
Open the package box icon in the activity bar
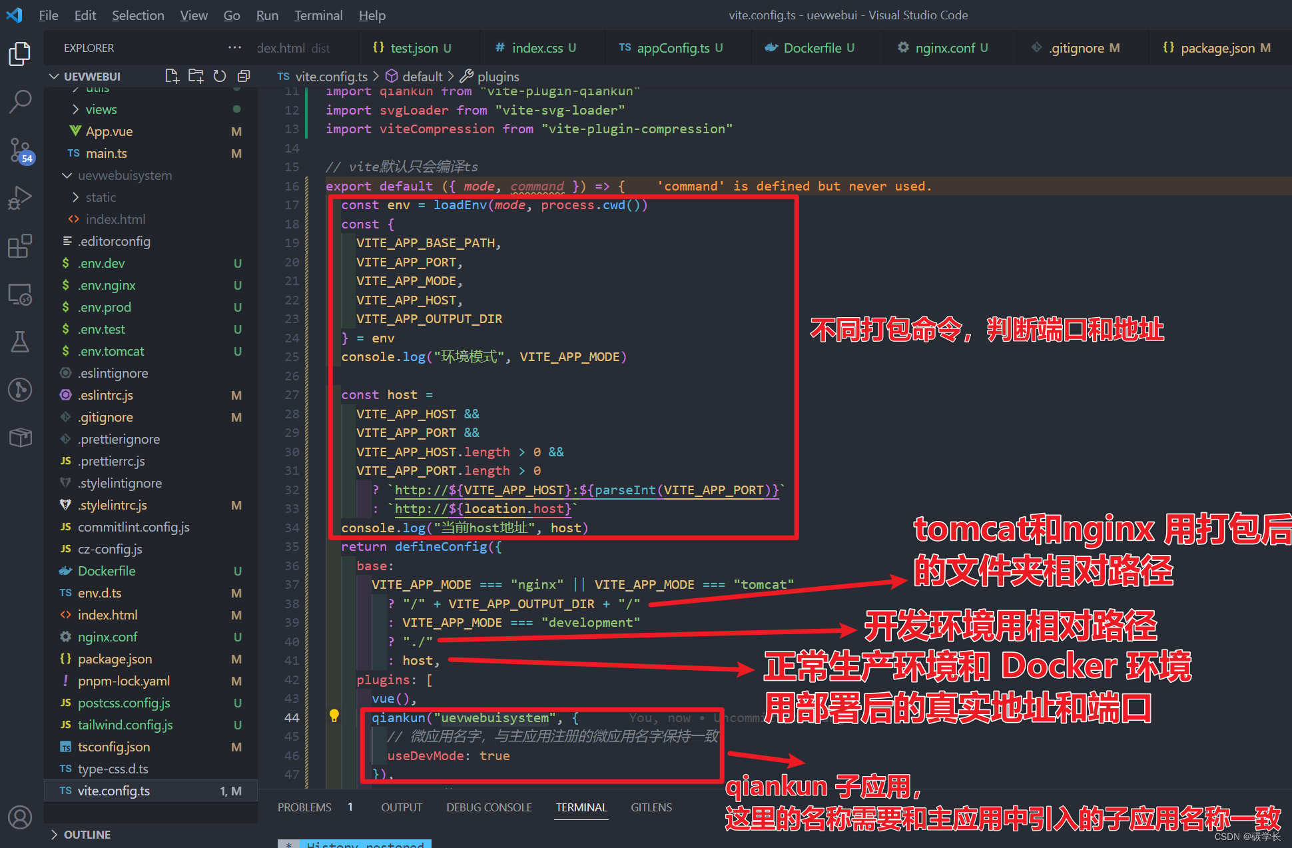pos(20,438)
